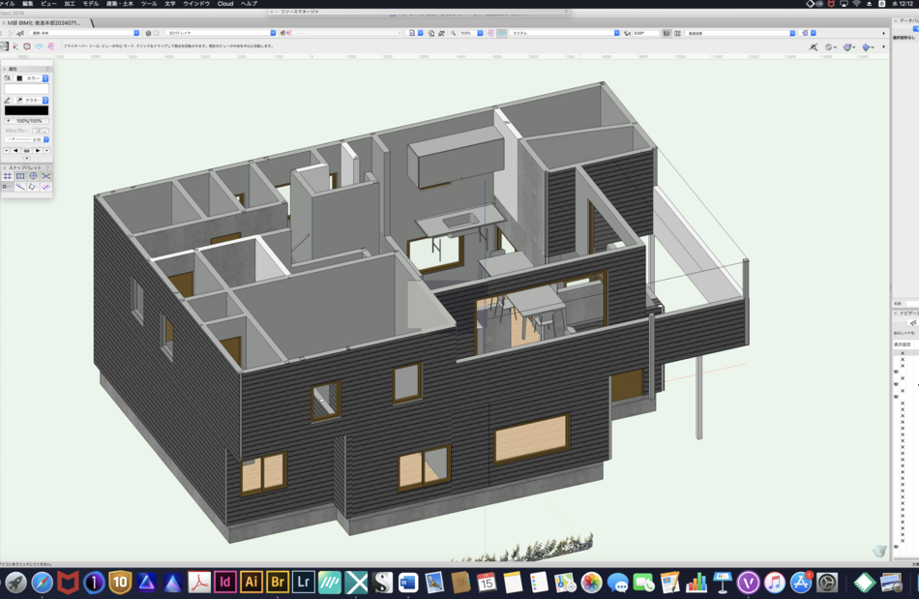Click the fill style bucket icon
The width and height of the screenshot is (919, 599).
[8, 77]
